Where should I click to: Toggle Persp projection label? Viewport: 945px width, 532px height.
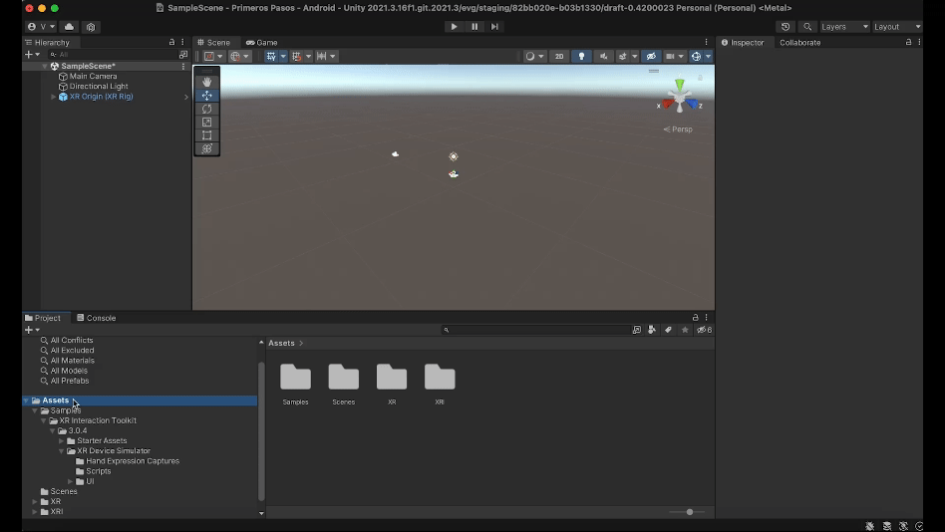click(x=678, y=129)
